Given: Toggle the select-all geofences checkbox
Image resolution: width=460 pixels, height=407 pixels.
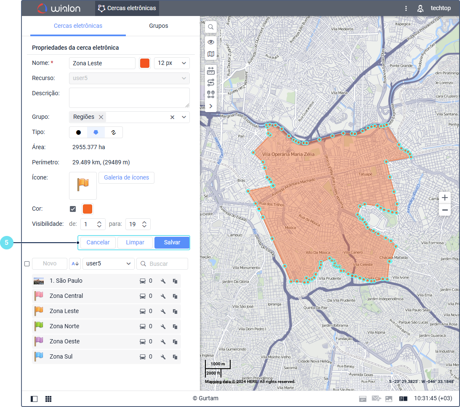Looking at the screenshot, I should [x=27, y=264].
